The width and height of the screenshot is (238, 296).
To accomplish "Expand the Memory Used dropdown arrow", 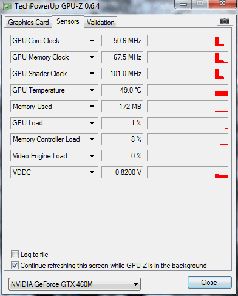I will point(92,107).
